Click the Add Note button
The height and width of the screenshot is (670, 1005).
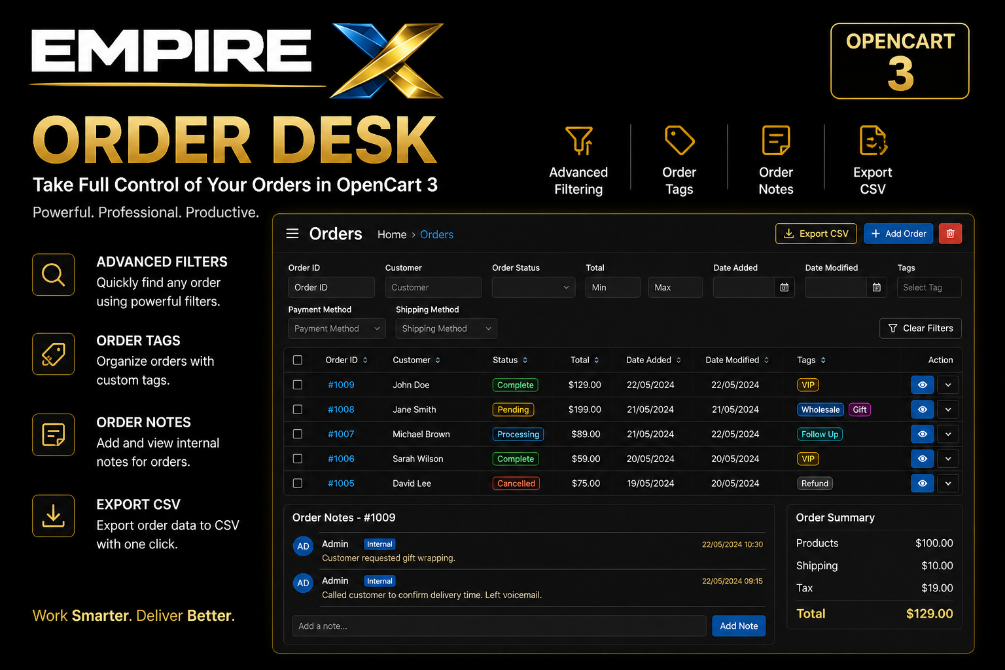tap(739, 626)
